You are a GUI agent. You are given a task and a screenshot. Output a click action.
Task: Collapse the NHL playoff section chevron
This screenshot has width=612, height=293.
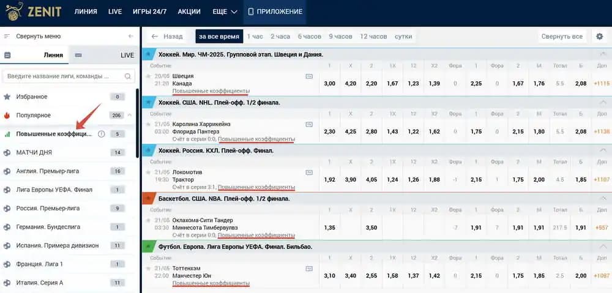click(602, 102)
